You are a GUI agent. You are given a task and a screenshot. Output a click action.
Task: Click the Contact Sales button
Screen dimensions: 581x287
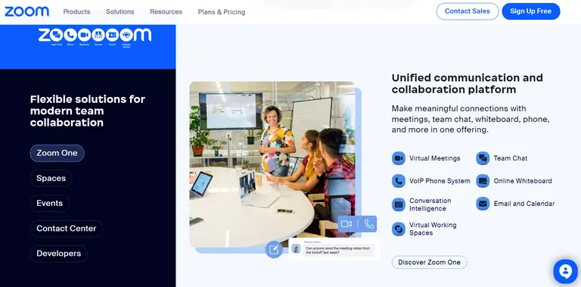point(468,11)
